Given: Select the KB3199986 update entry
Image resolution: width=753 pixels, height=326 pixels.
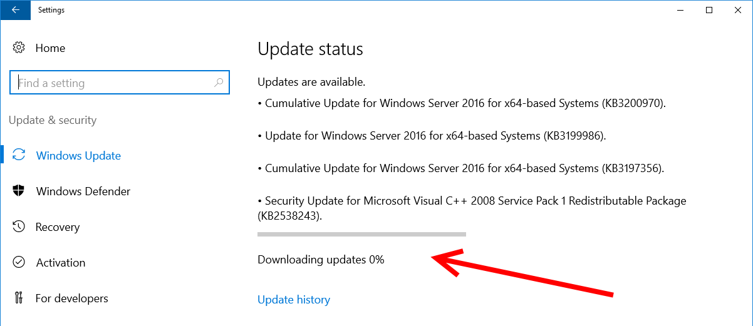Looking at the screenshot, I should (432, 136).
